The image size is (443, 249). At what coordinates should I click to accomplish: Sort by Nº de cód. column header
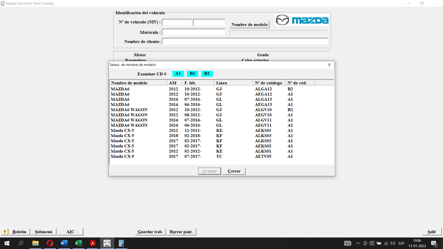tap(300, 83)
